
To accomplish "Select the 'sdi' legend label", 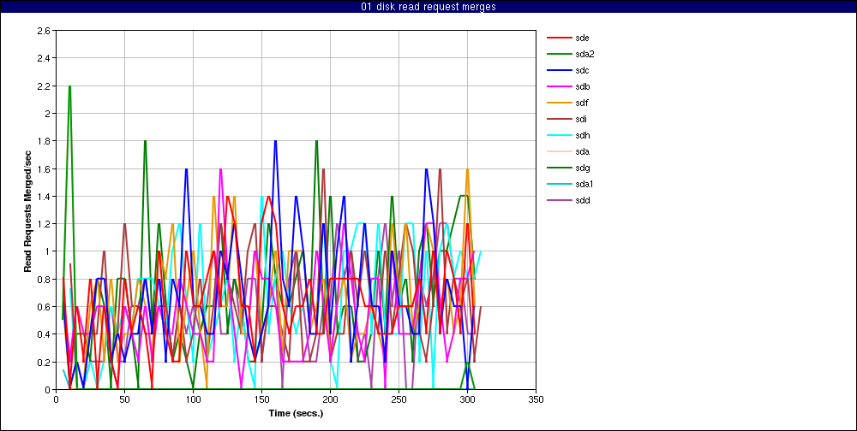I will [x=581, y=119].
